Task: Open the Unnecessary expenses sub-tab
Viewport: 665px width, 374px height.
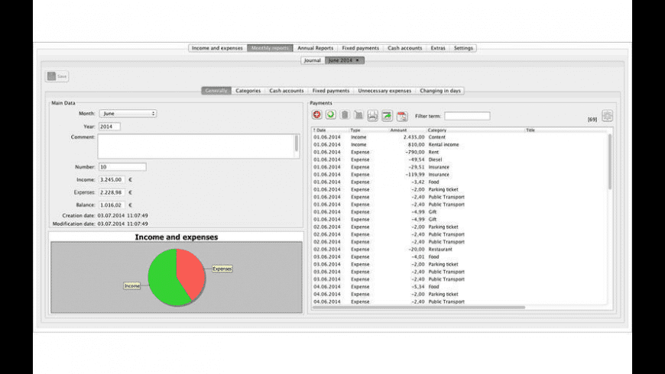Action: coord(384,91)
